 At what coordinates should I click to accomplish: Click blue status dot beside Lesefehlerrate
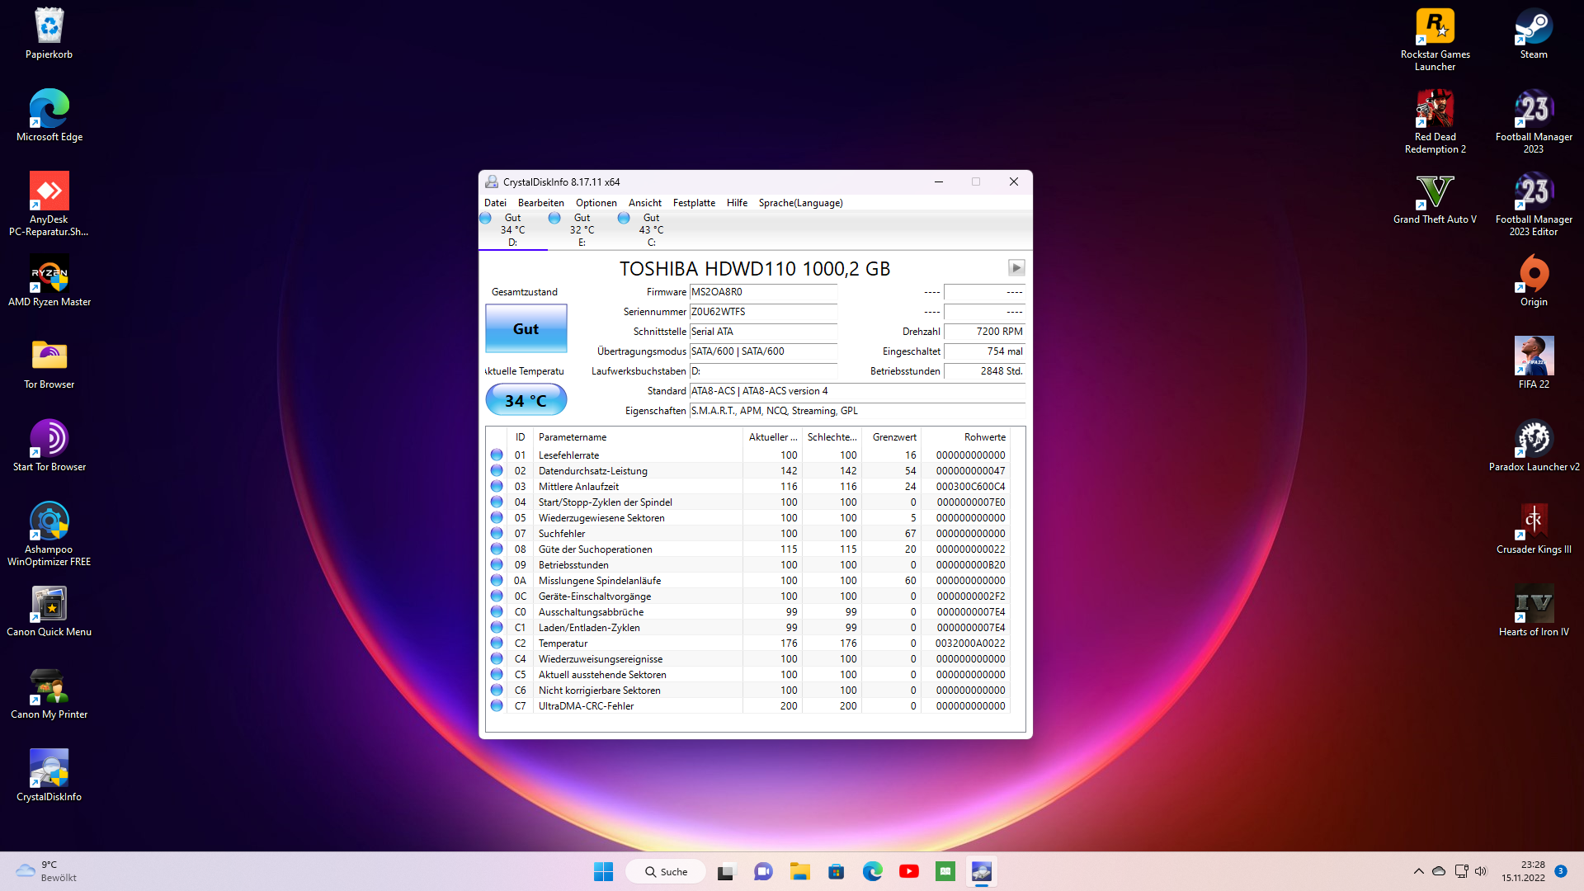497,455
